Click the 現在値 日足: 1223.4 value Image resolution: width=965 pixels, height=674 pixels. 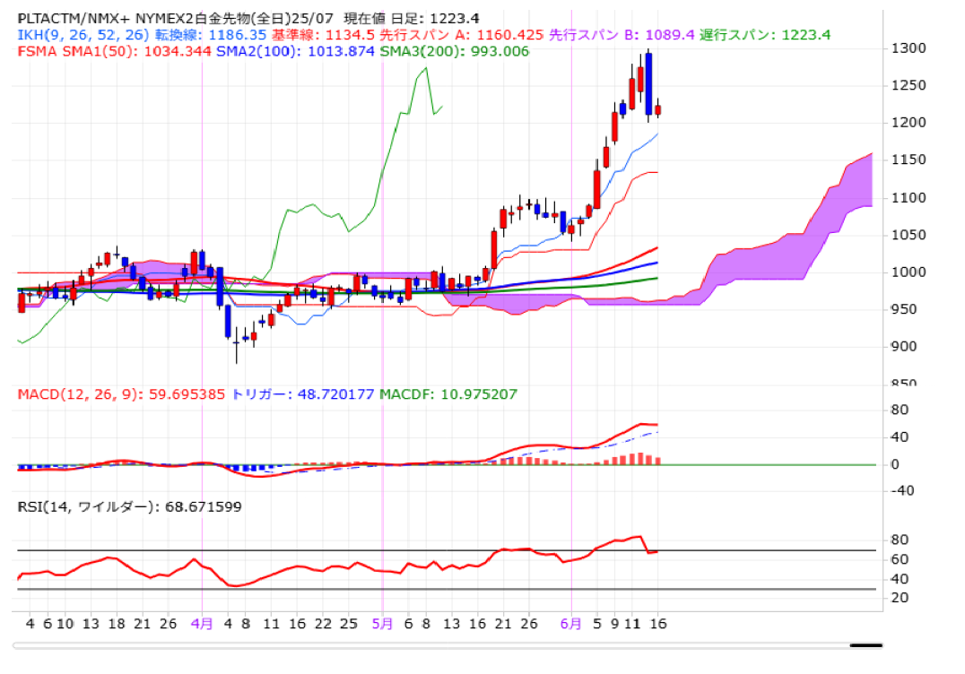(x=411, y=19)
